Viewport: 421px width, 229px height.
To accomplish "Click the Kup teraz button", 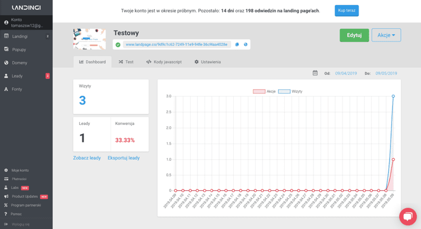I will click(347, 11).
